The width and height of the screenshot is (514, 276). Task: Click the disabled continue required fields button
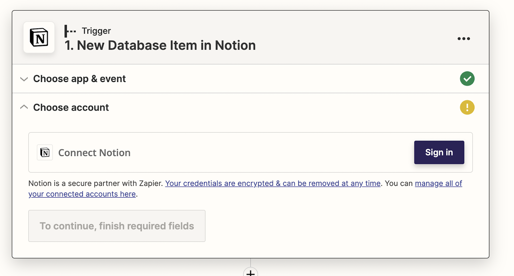pos(117,226)
